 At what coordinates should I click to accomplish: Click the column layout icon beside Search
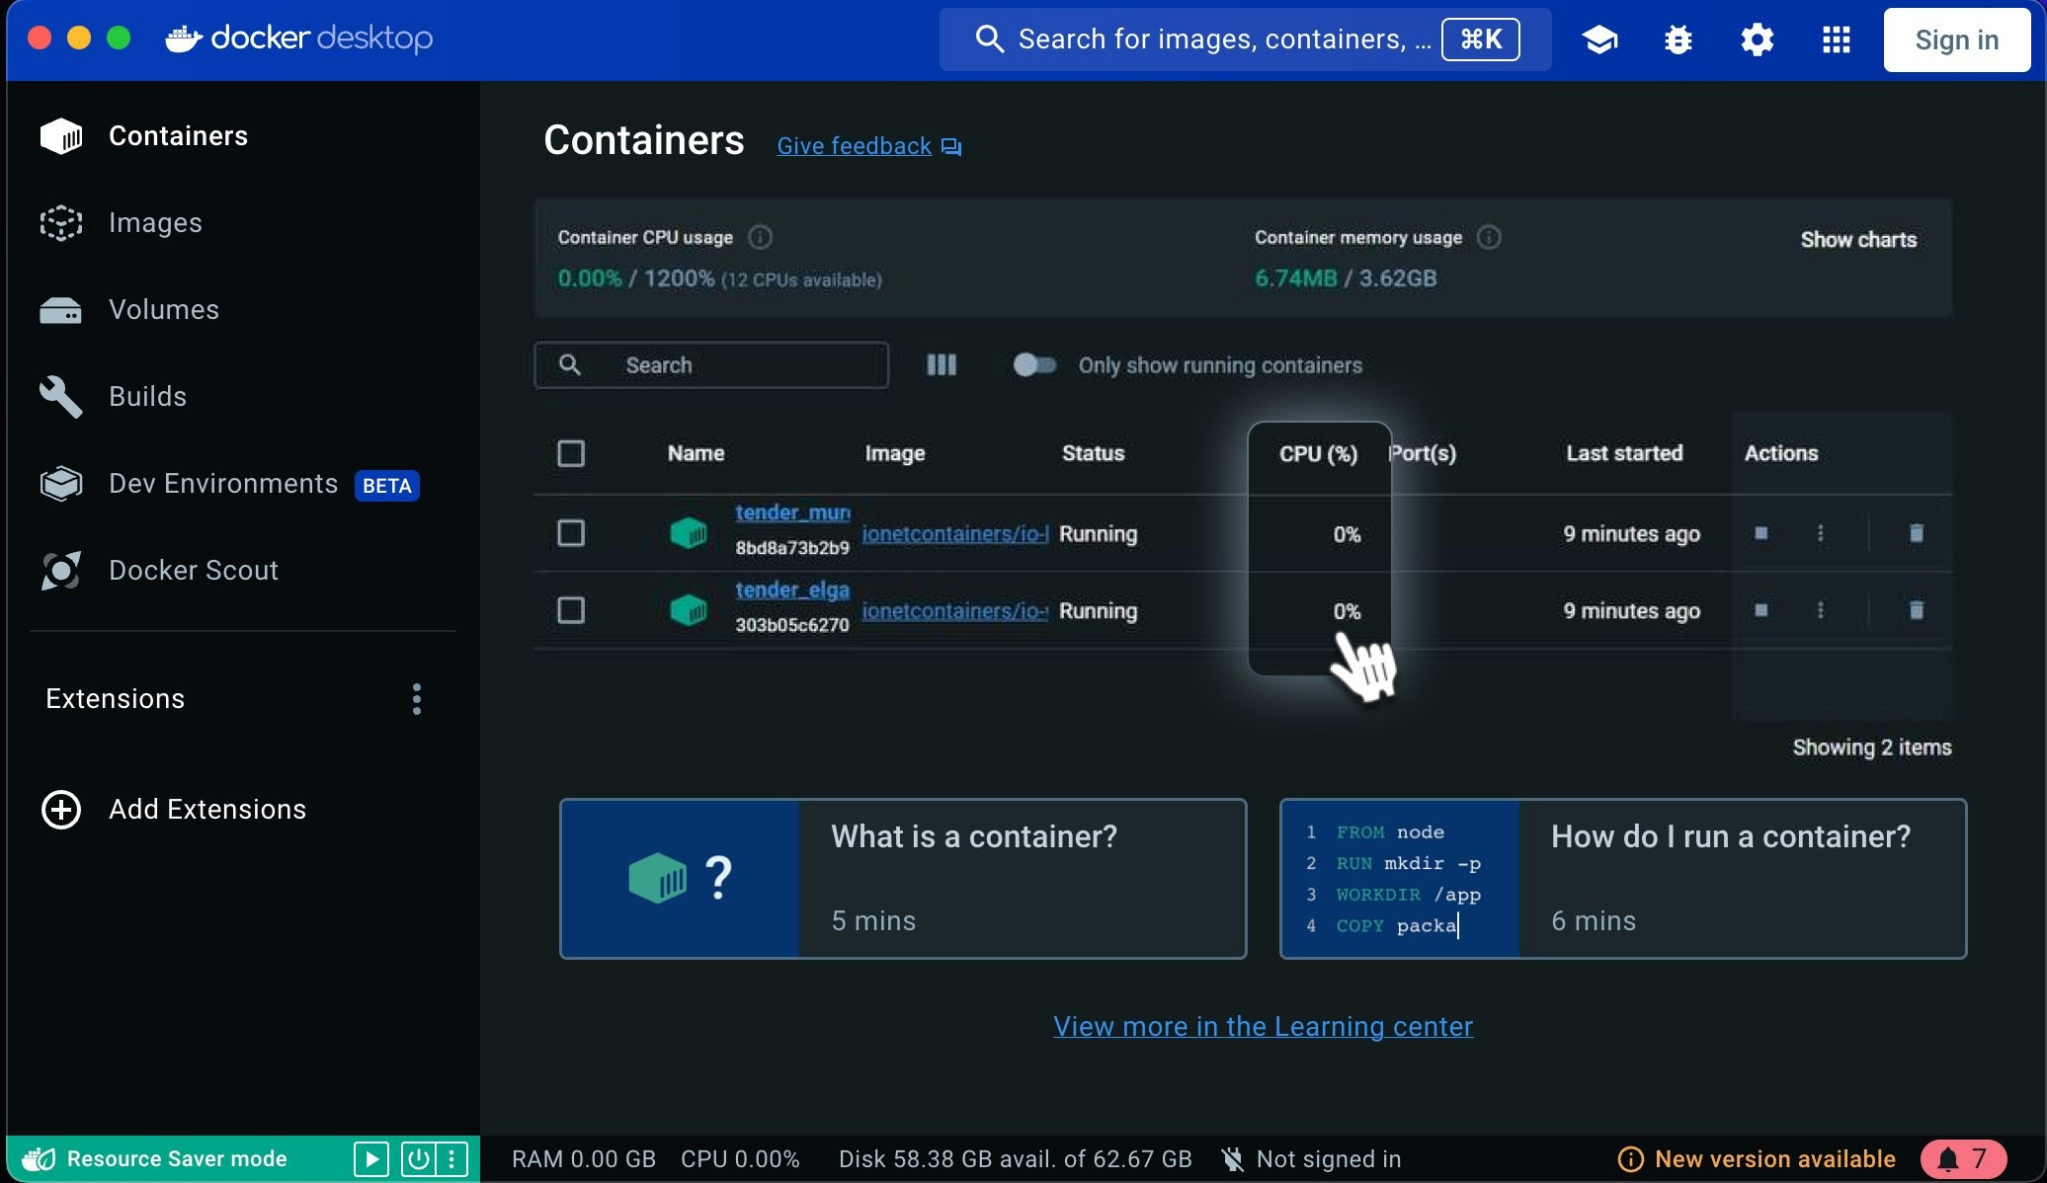[x=942, y=365]
